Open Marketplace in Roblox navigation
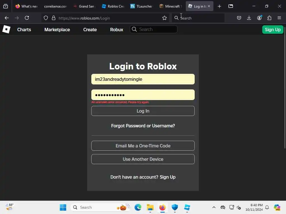This screenshot has height=214, width=286. pyautogui.click(x=57, y=30)
